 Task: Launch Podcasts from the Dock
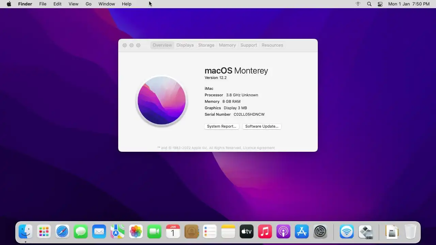click(x=283, y=232)
